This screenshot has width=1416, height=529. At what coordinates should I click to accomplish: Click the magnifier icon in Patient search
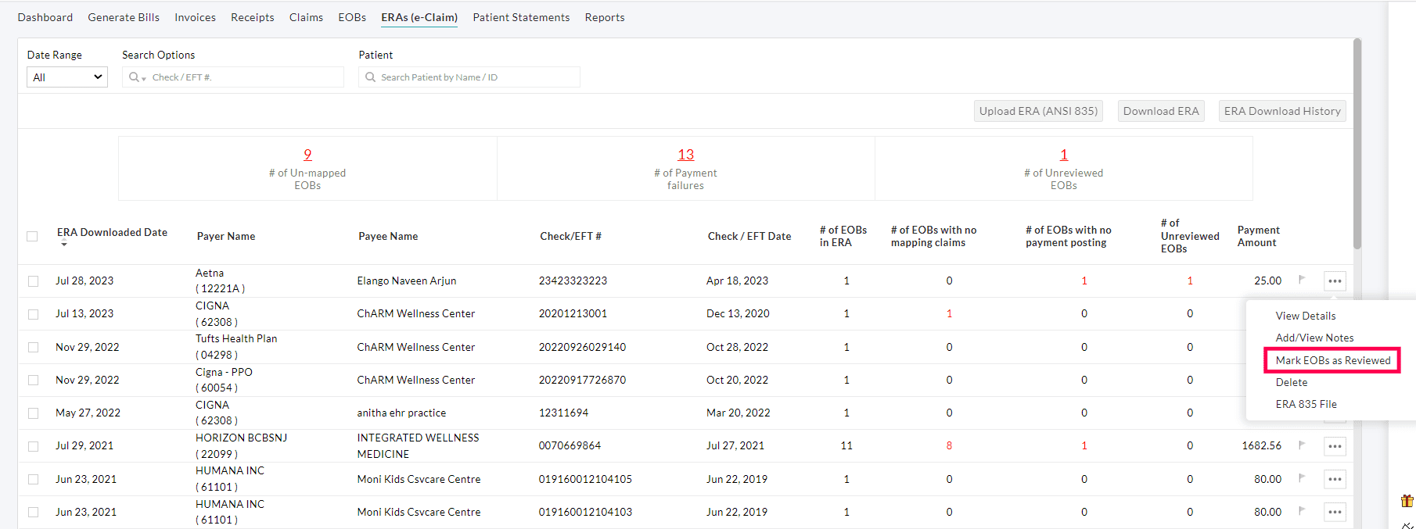tap(371, 77)
